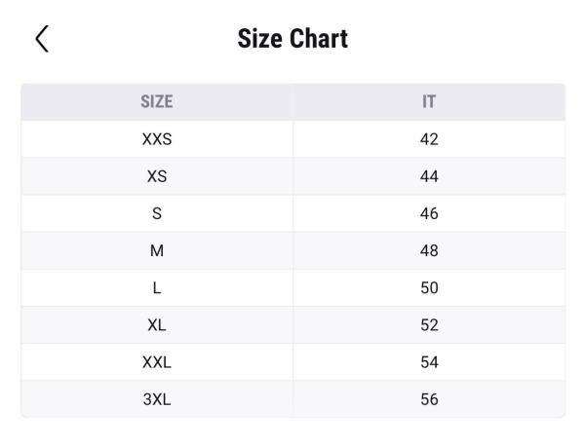Click the IT value 44

(429, 176)
